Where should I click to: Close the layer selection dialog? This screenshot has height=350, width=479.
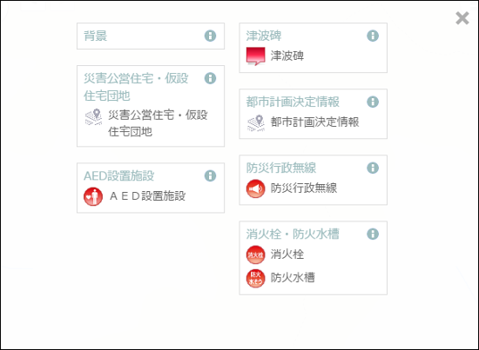pyautogui.click(x=462, y=18)
